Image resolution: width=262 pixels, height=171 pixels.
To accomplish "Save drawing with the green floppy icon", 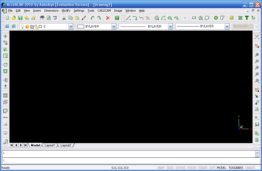I will (x=20, y=18).
